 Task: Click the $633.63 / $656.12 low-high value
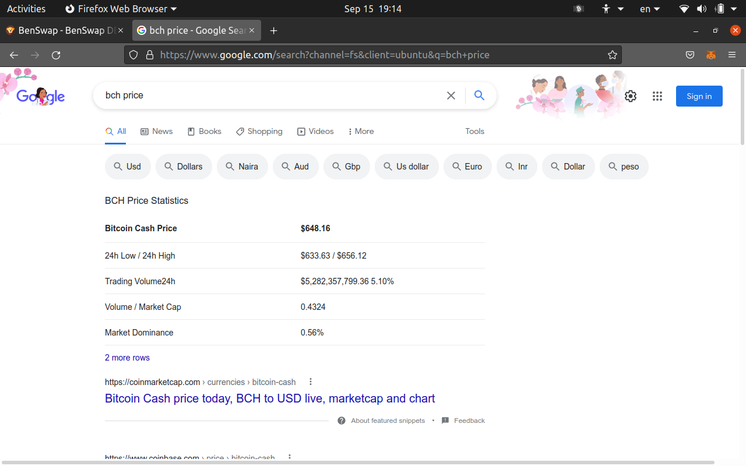(333, 256)
